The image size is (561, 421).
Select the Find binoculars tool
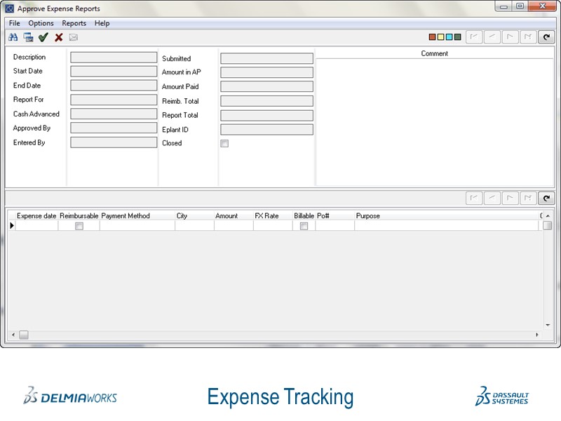14,37
